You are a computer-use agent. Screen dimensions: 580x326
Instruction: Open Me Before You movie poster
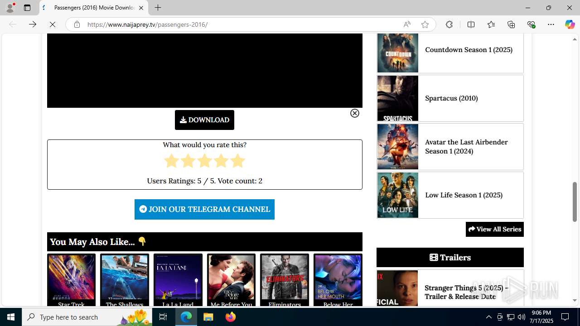pyautogui.click(x=231, y=277)
